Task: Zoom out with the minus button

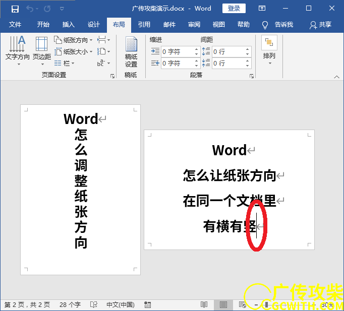Action: pos(256,305)
